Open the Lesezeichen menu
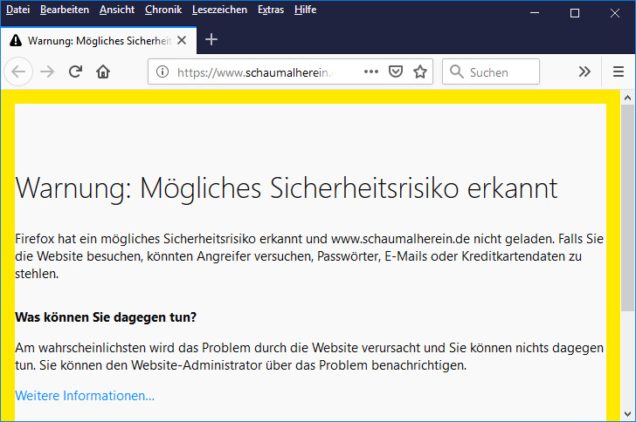 tap(219, 10)
